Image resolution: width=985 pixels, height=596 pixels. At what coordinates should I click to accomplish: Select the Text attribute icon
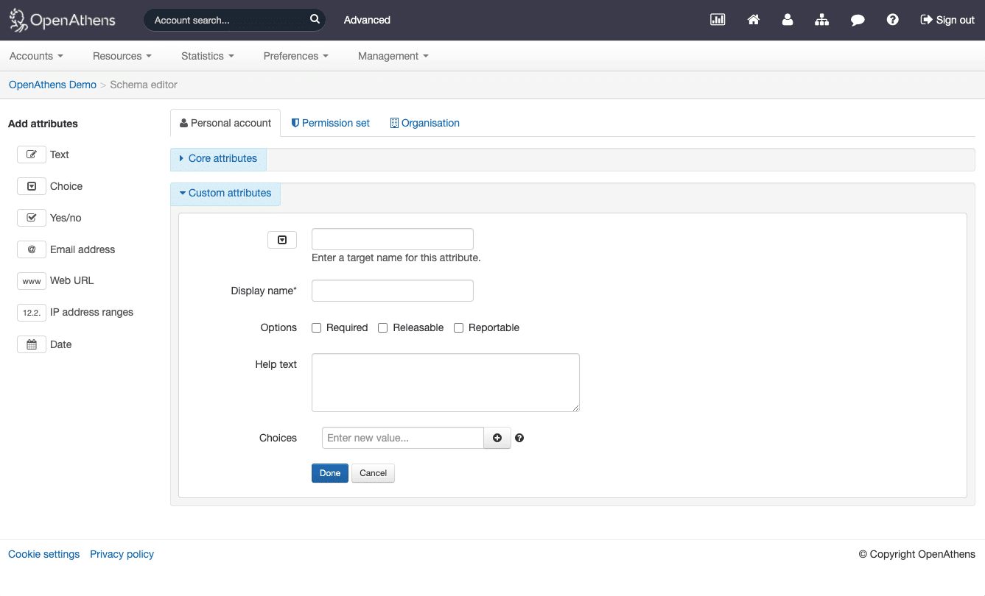click(x=32, y=155)
